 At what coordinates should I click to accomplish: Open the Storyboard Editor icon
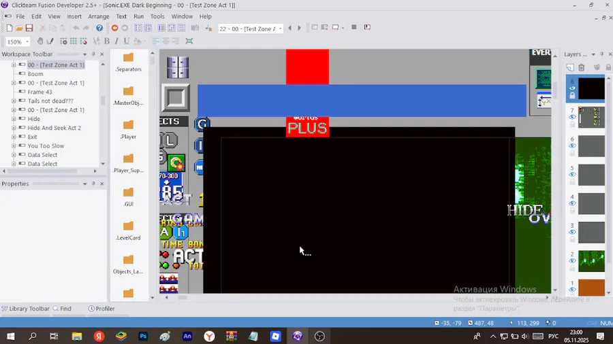pos(138,28)
